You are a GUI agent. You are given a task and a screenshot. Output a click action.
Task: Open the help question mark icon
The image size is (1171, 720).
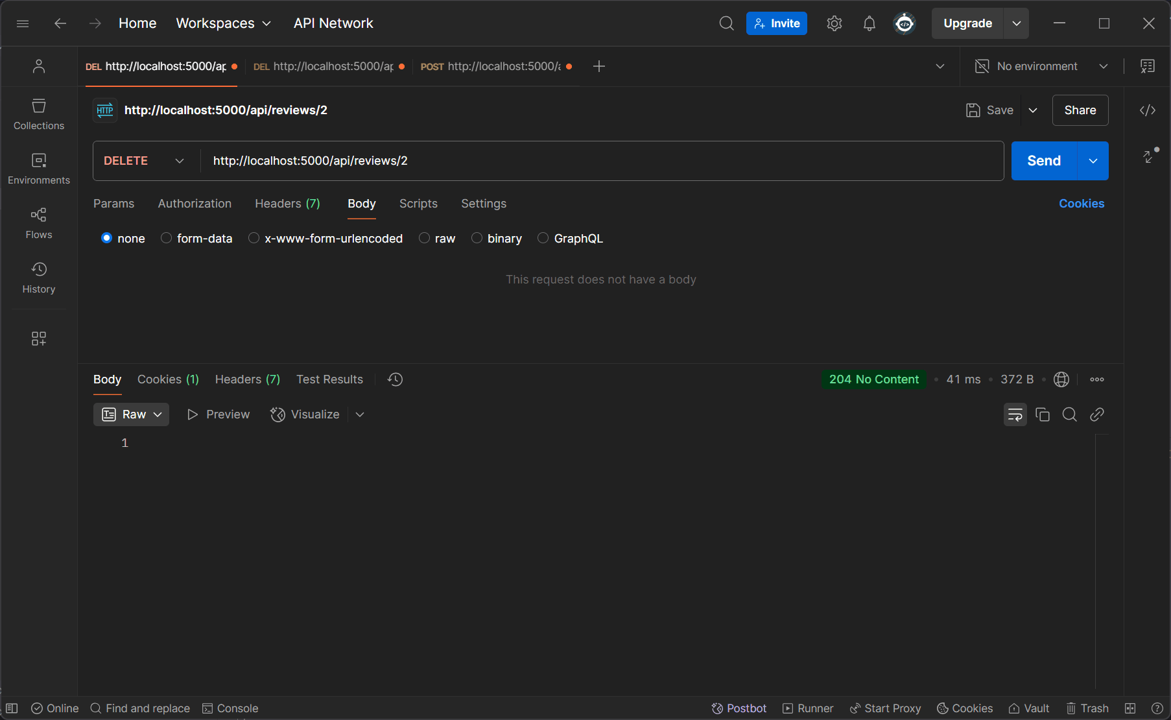[x=1157, y=708]
